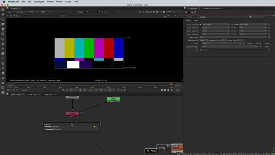This screenshot has width=275, height=155.
Task: Open the (un)premult by dropdown
Action: point(230,47)
